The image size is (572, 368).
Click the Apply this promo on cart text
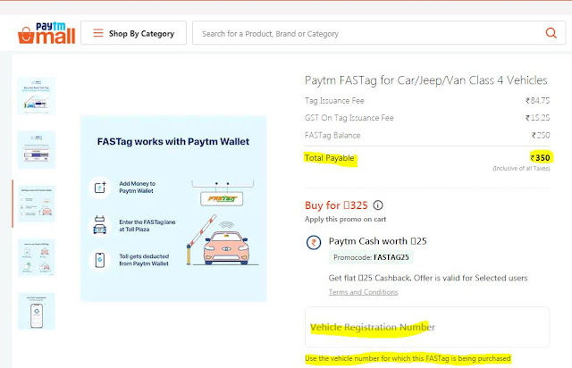click(x=345, y=219)
